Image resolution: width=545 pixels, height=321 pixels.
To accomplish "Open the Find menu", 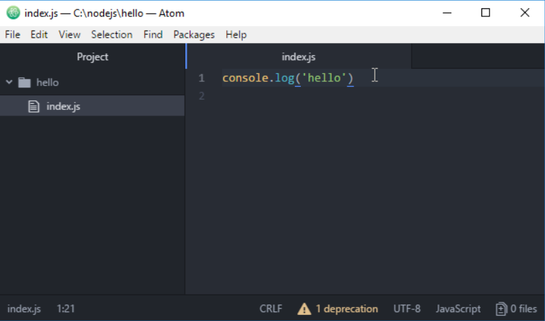I will click(x=153, y=34).
